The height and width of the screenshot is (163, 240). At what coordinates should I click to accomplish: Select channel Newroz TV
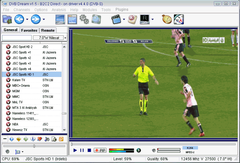click(x=31, y=130)
